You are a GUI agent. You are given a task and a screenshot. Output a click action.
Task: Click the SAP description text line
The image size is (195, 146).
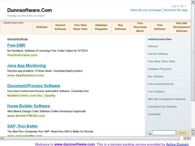[50, 132]
